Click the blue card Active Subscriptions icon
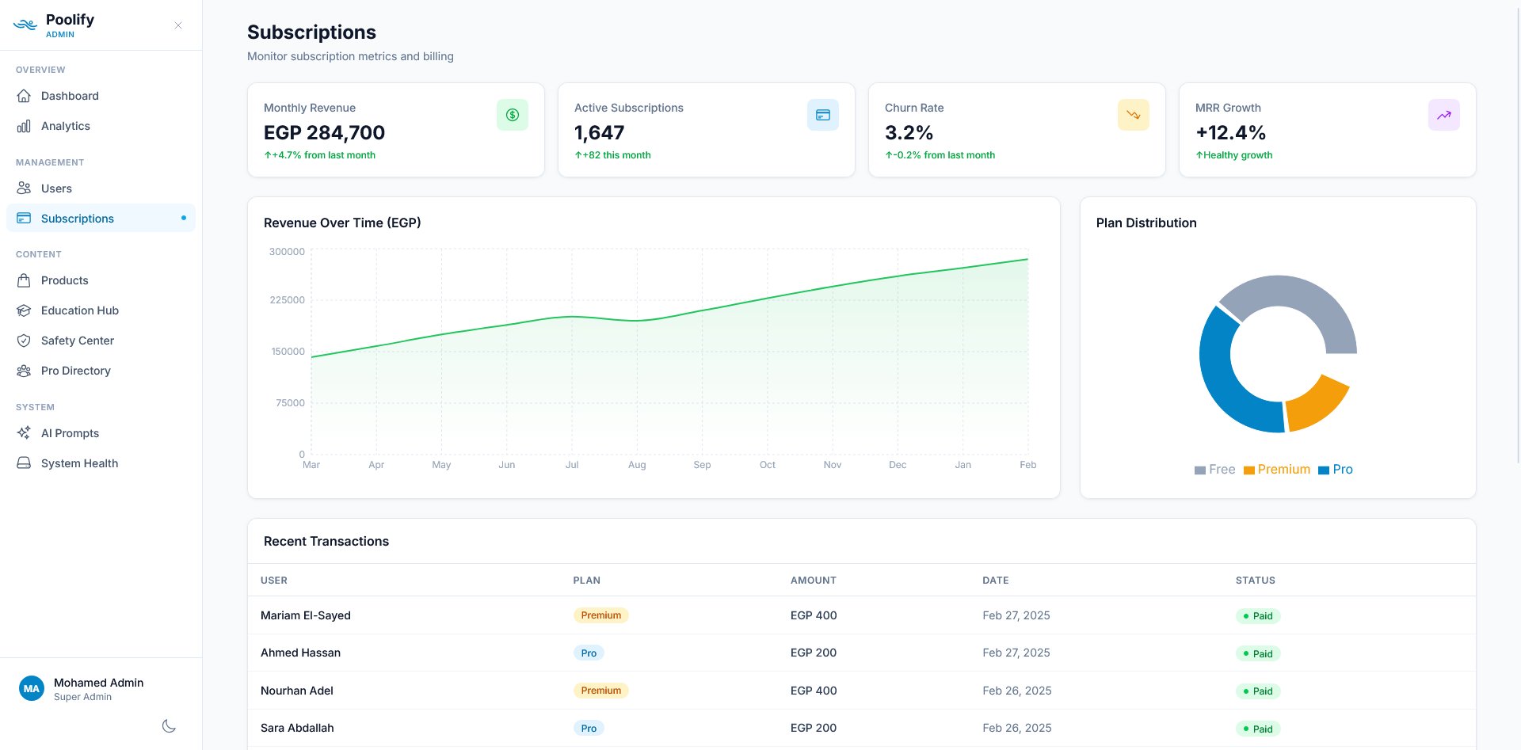 pyautogui.click(x=823, y=115)
